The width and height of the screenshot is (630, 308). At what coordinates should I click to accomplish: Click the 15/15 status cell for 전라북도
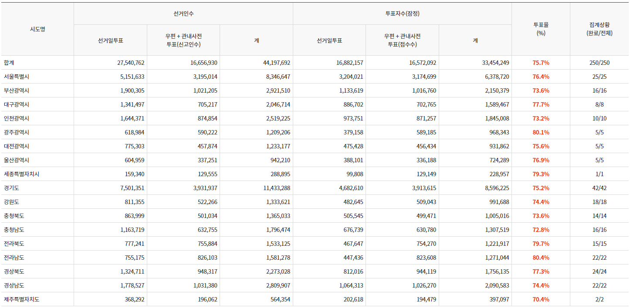(x=599, y=244)
